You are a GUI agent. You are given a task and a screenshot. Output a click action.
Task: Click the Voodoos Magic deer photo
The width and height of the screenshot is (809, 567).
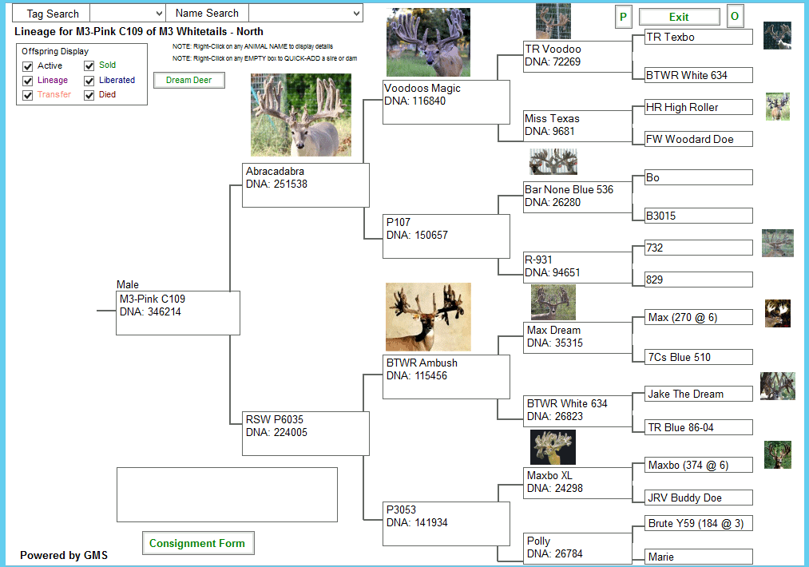(428, 42)
